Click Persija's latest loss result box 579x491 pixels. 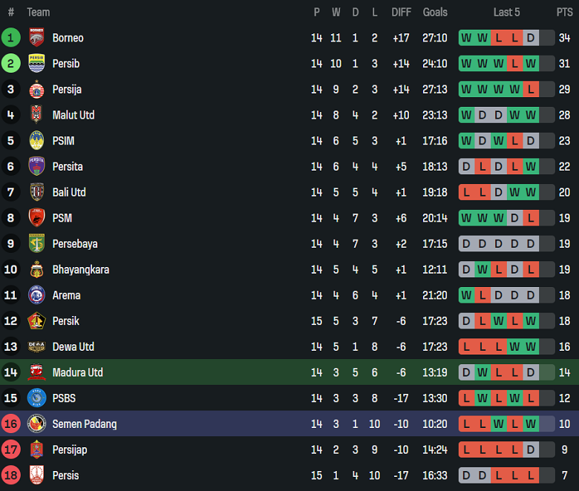(x=530, y=90)
